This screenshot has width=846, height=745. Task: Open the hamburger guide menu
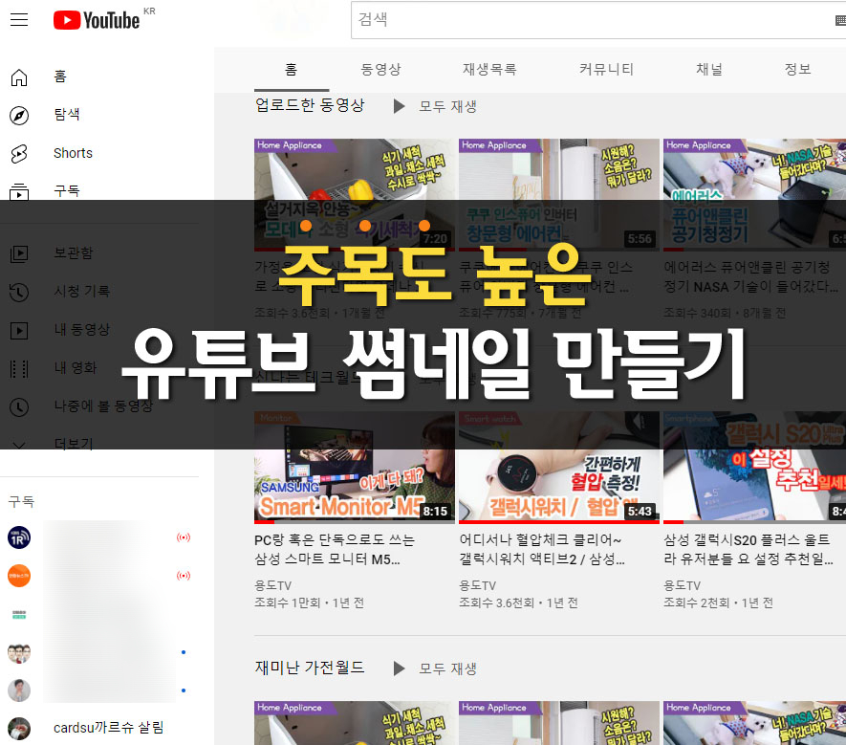pyautogui.click(x=19, y=20)
